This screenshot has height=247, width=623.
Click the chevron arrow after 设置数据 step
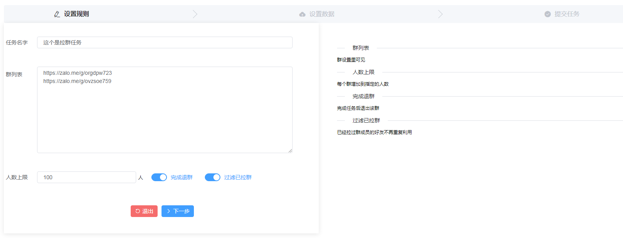click(440, 14)
